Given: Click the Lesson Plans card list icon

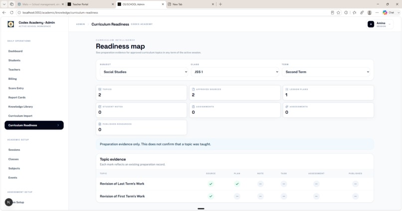Looking at the screenshot, I should tap(287, 89).
